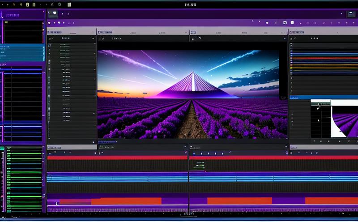Click the yellow document icon in the title bar
This screenshot has height=222, width=358.
[x=27, y=4]
